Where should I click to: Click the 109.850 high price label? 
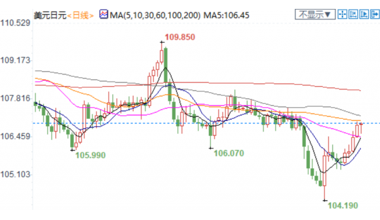(x=180, y=37)
